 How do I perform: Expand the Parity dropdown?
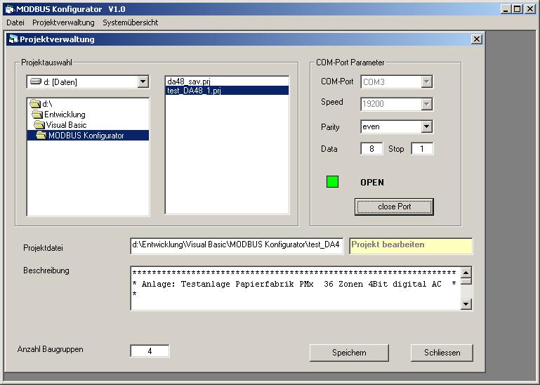pos(426,126)
